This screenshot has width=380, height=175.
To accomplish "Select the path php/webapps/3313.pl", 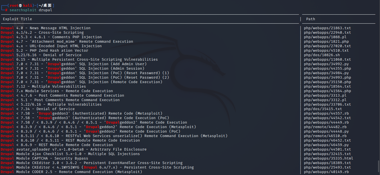I will [325, 96].
